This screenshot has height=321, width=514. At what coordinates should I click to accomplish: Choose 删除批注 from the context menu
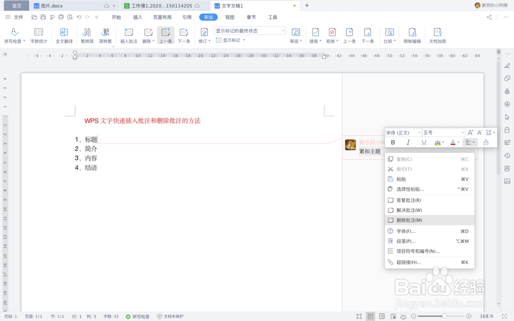click(408, 220)
